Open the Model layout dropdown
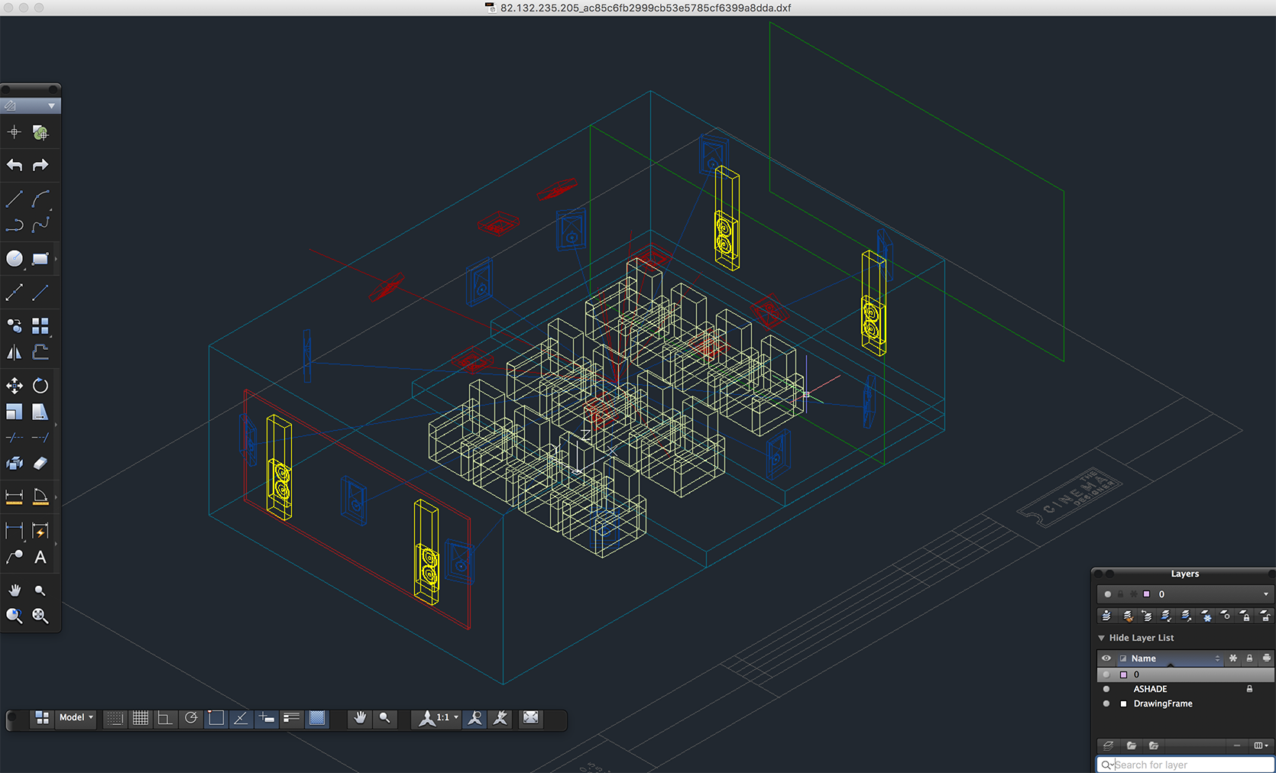This screenshot has height=773, width=1276. [x=76, y=718]
